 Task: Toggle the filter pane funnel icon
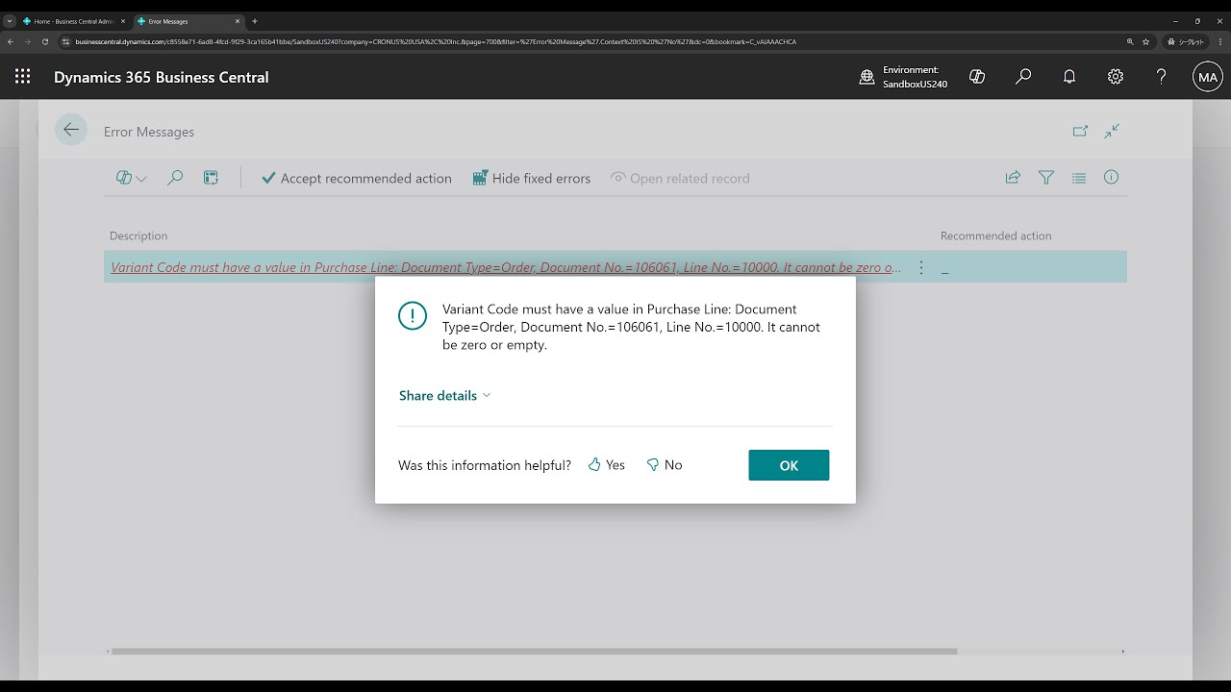1046,178
